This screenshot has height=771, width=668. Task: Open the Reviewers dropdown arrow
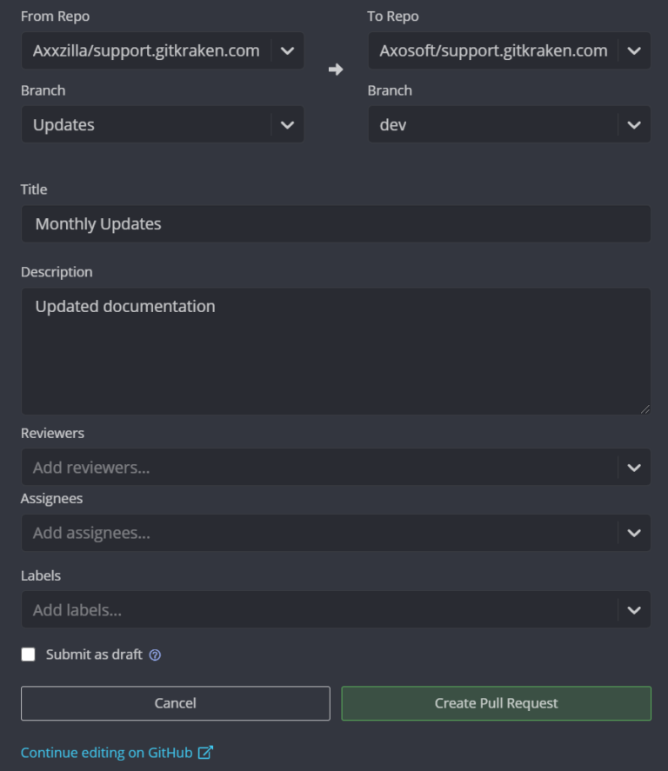tap(633, 468)
